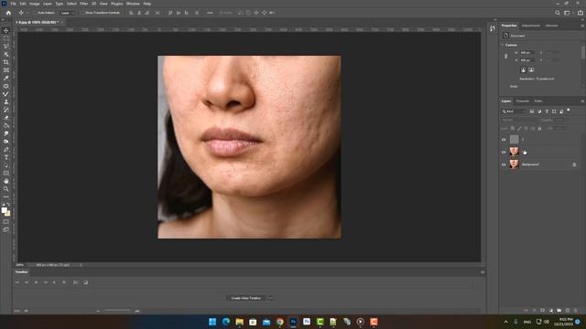Open the Edit Toolbar three-dots icon
Screen dimensions: 586x329
[x=6, y=196]
